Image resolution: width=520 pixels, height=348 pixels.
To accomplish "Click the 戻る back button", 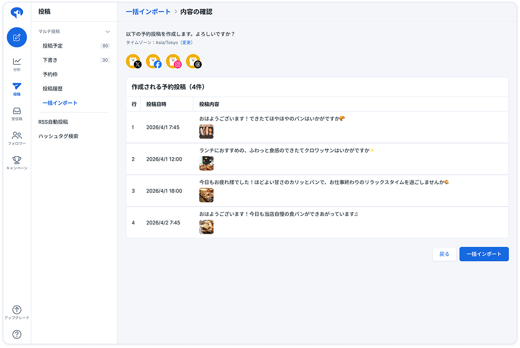I will tap(444, 254).
